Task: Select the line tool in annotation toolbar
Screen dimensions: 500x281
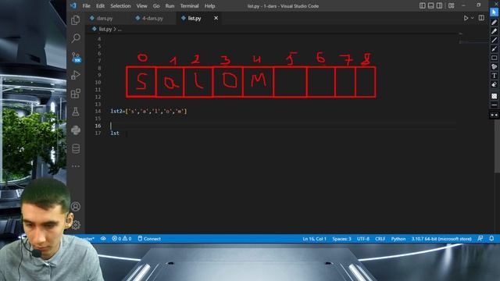Action: (494, 40)
